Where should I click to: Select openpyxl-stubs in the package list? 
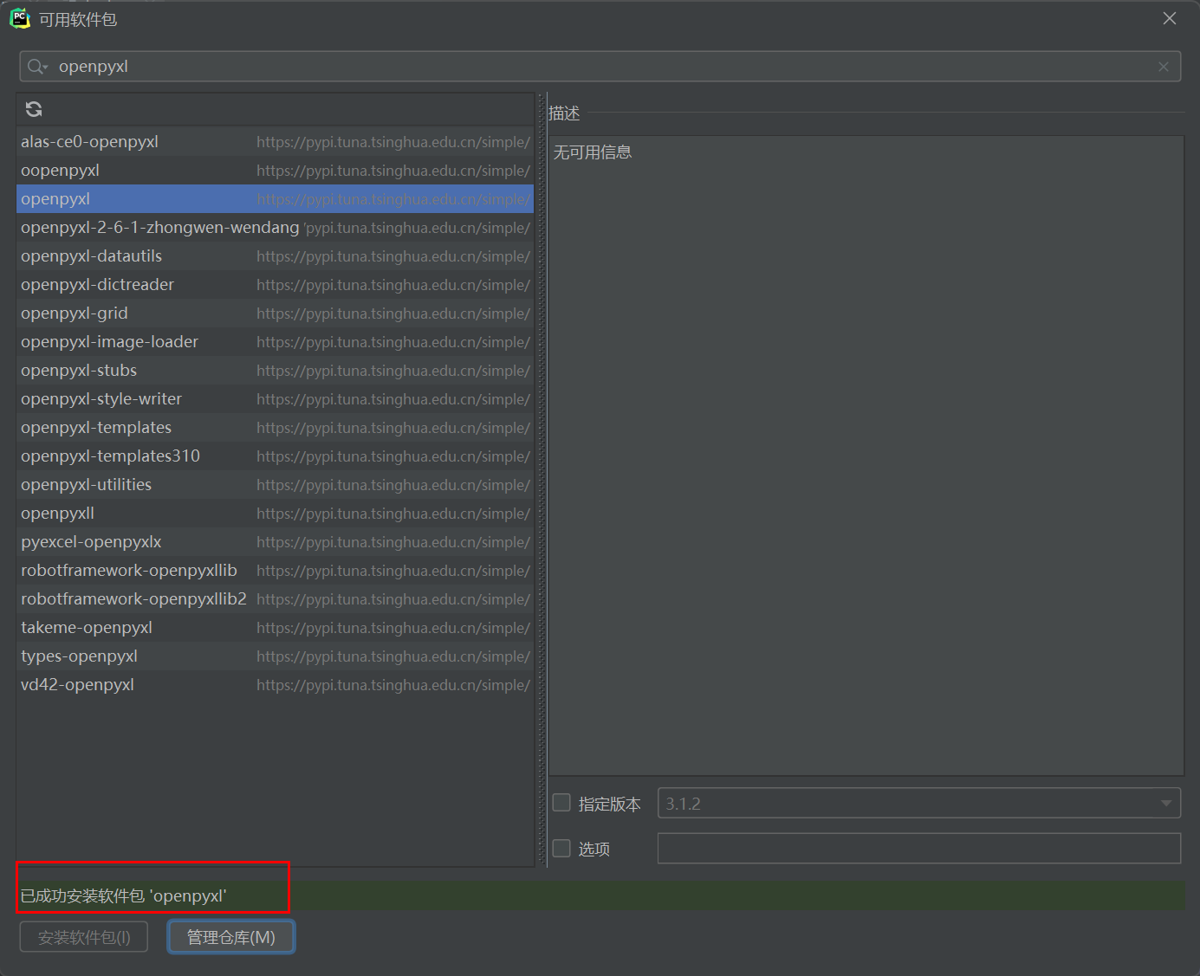pyautogui.click(x=79, y=371)
